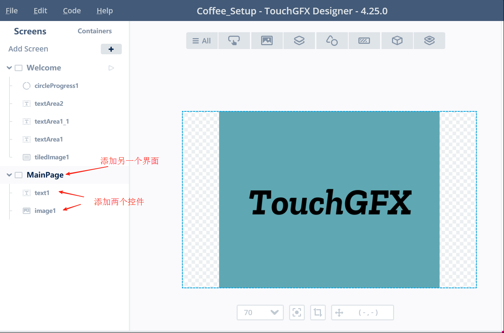Select image1 in the MainPage tree
This screenshot has width=504, height=333.
pos(45,210)
